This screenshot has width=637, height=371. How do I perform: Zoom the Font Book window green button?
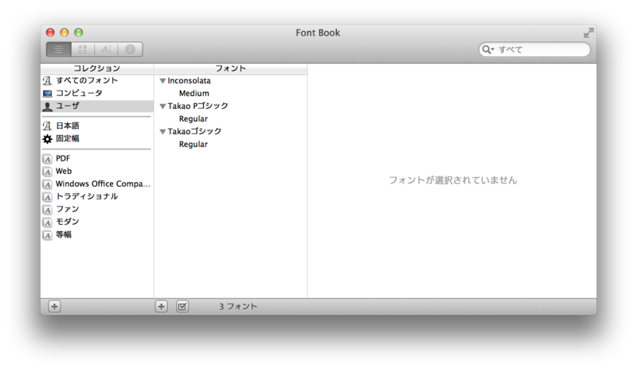pyautogui.click(x=78, y=33)
